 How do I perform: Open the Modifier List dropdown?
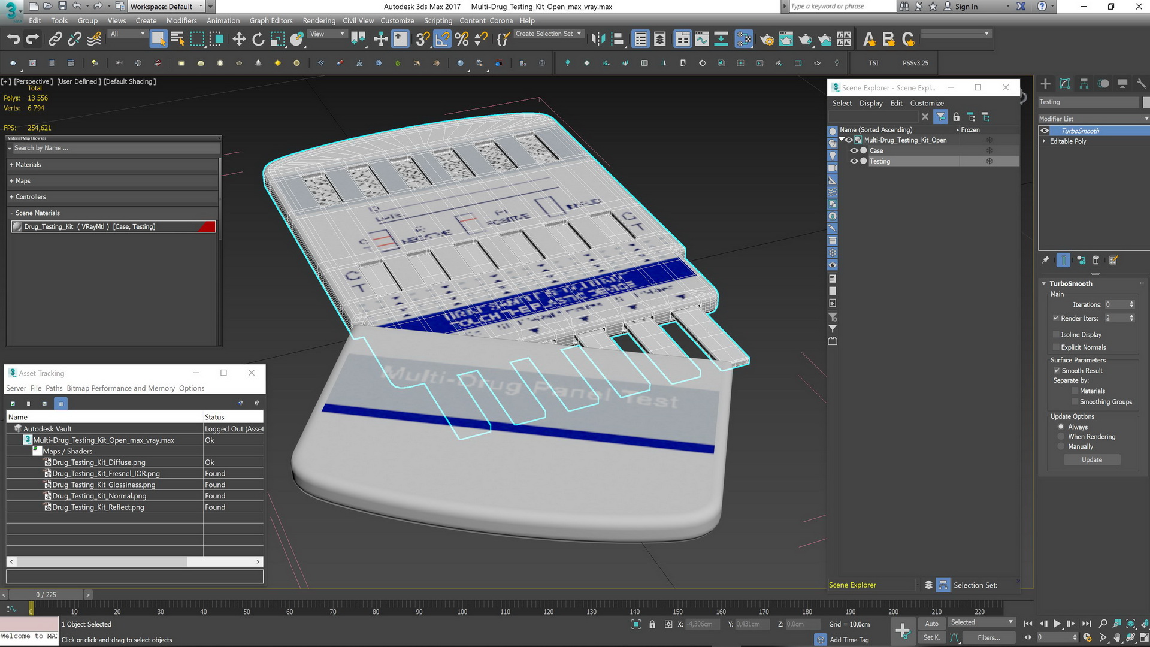(x=1093, y=119)
